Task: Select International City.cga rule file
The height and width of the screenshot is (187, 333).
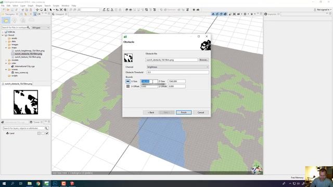Action: tap(24, 66)
